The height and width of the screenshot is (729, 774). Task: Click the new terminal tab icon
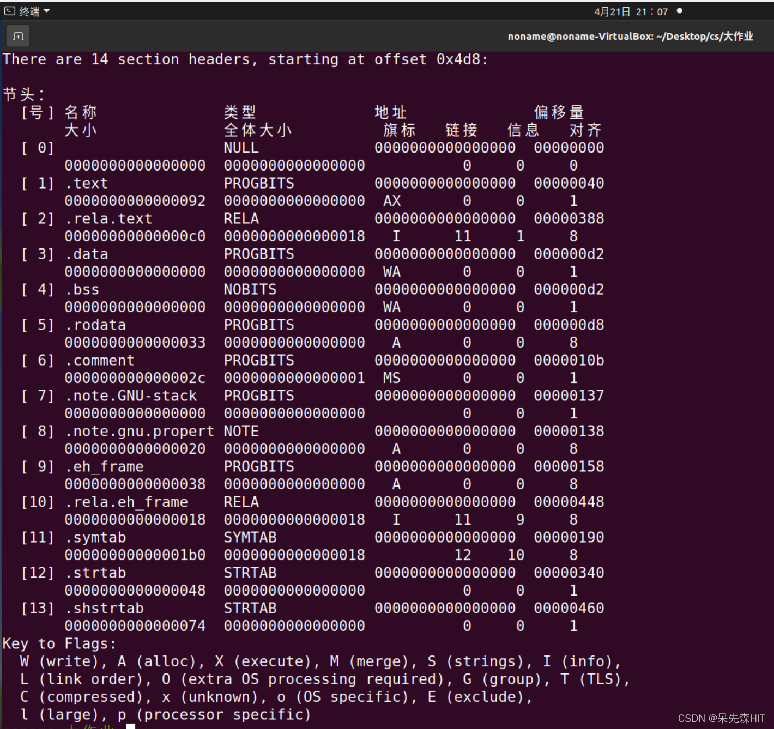coord(18,37)
